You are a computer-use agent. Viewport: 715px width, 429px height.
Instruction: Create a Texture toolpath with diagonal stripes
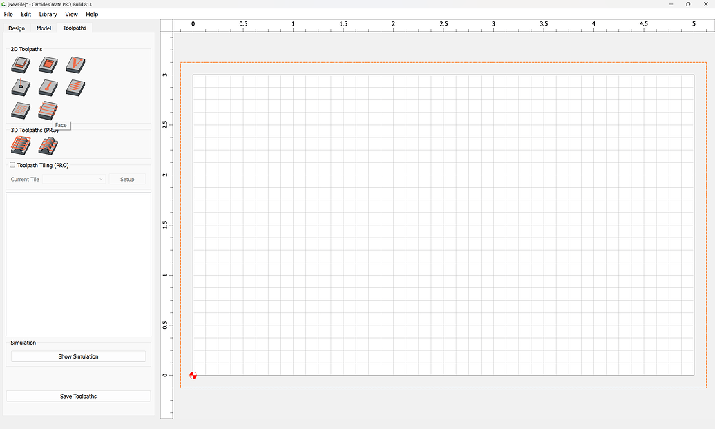(75, 87)
